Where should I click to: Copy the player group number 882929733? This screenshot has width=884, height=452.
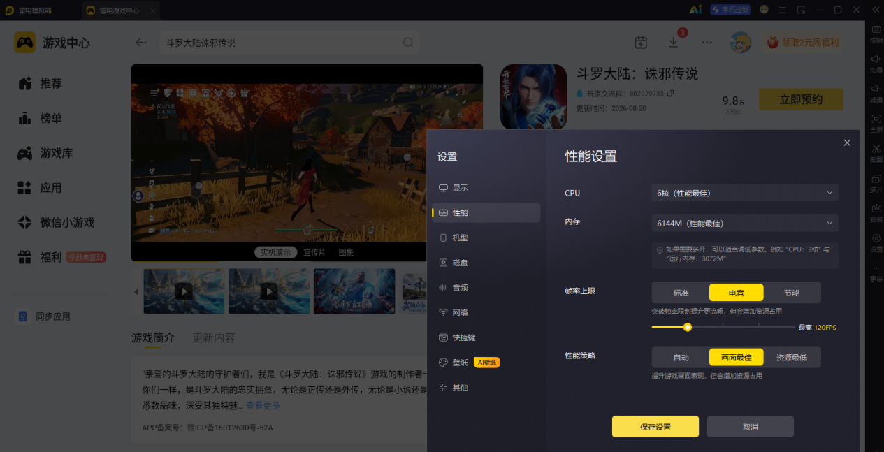[x=670, y=94]
